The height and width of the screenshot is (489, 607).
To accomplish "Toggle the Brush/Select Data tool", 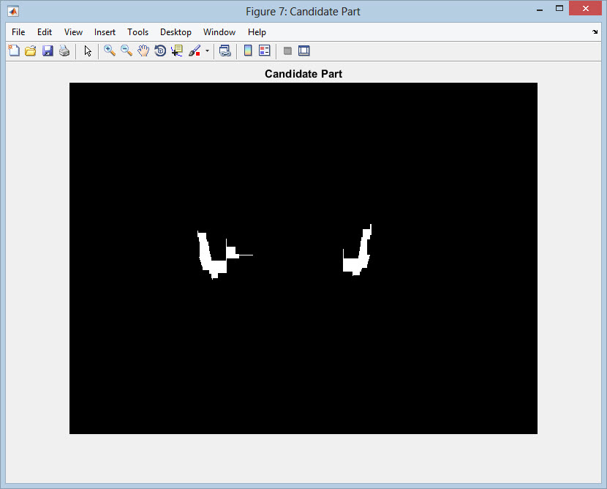I will click(195, 51).
